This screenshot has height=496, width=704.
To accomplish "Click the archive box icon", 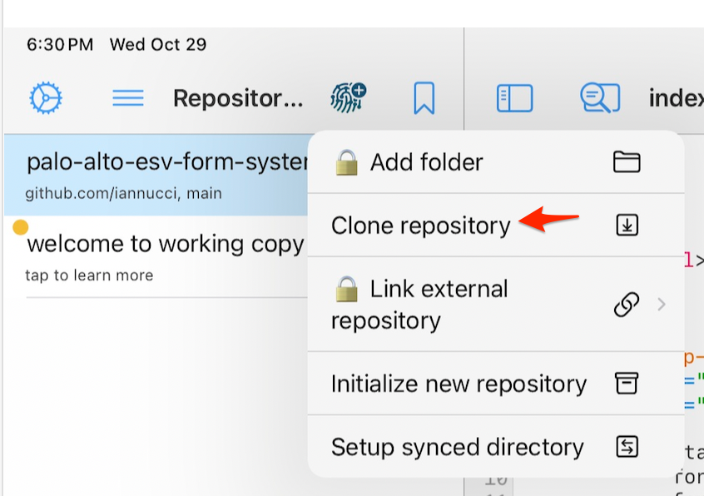I will click(626, 384).
